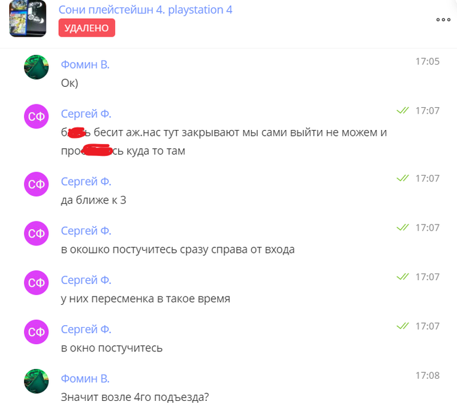Select the message 'в окошко постучитесь сразу справа от входа'
The image size is (457, 412).
pos(178,249)
